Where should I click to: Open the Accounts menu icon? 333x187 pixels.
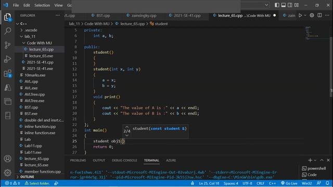pyautogui.click(x=7, y=158)
